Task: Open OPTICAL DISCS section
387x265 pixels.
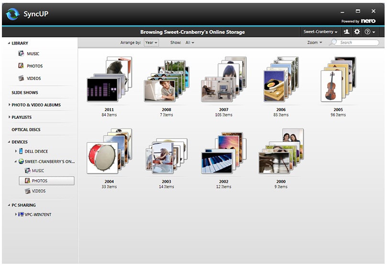Action: 26,129
